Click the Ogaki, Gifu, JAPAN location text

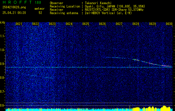[x=115, y=6]
